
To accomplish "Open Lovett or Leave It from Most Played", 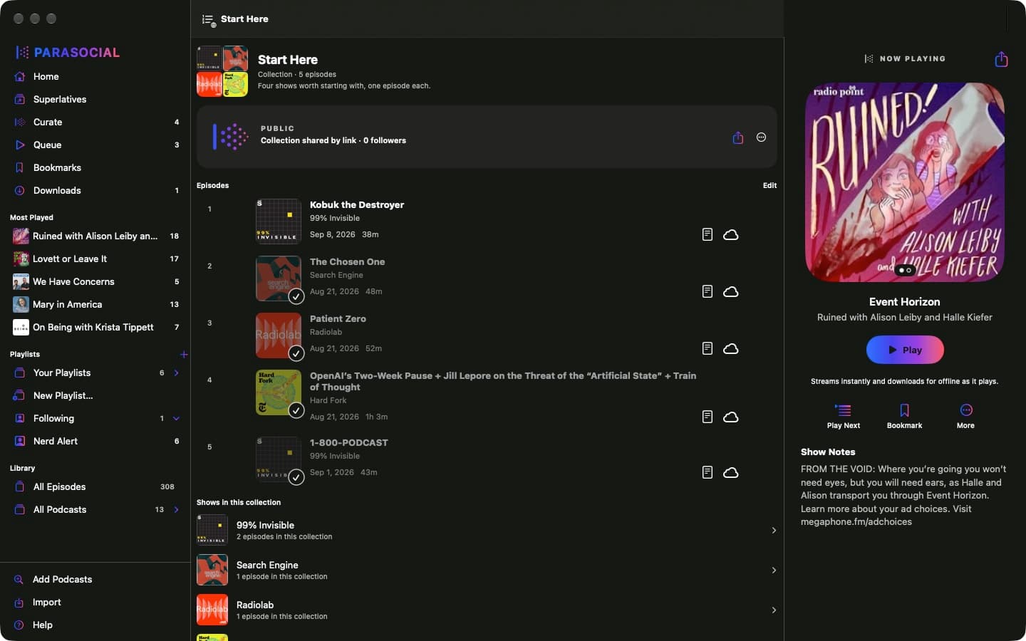I will tap(95, 259).
